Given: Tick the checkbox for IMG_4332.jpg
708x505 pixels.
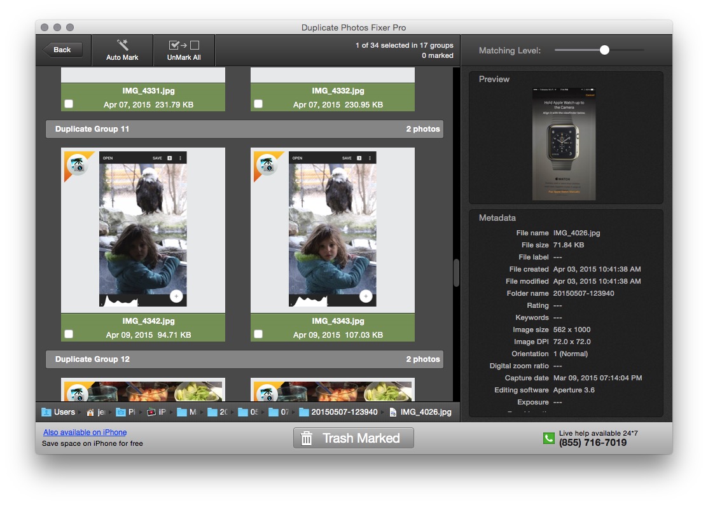Looking at the screenshot, I should [258, 104].
